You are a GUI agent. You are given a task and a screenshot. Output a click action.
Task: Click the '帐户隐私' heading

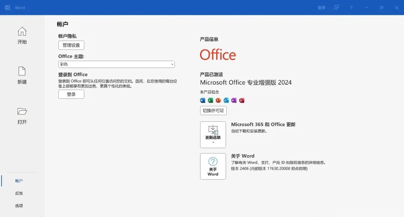pos(67,36)
